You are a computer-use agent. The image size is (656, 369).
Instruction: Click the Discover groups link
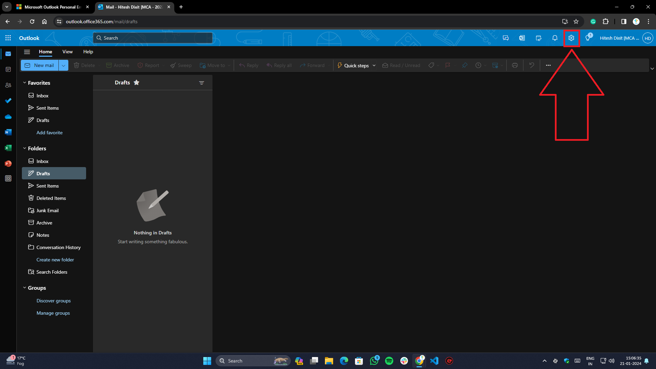point(53,301)
